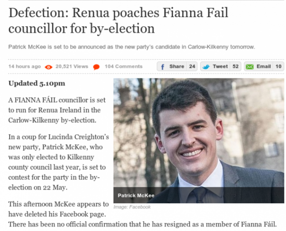Click the tweet count of 52
This screenshot has height=231, width=286.
[x=235, y=67]
